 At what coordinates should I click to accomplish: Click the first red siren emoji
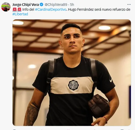click(x=15, y=9)
